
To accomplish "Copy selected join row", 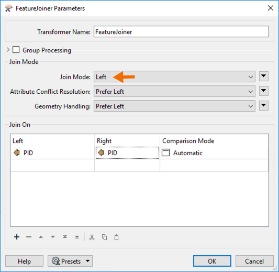I will pyautogui.click(x=104, y=237).
